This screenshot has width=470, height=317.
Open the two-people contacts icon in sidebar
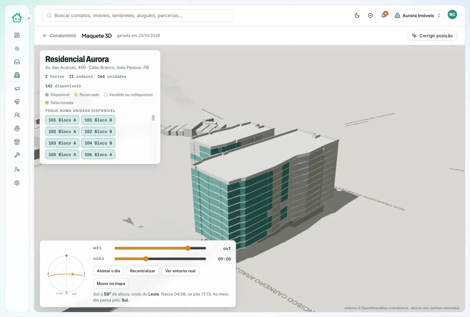coord(17,115)
